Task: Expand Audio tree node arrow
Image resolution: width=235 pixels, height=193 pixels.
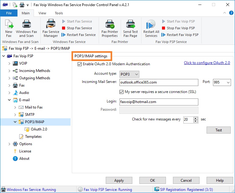Action: (x=9, y=93)
